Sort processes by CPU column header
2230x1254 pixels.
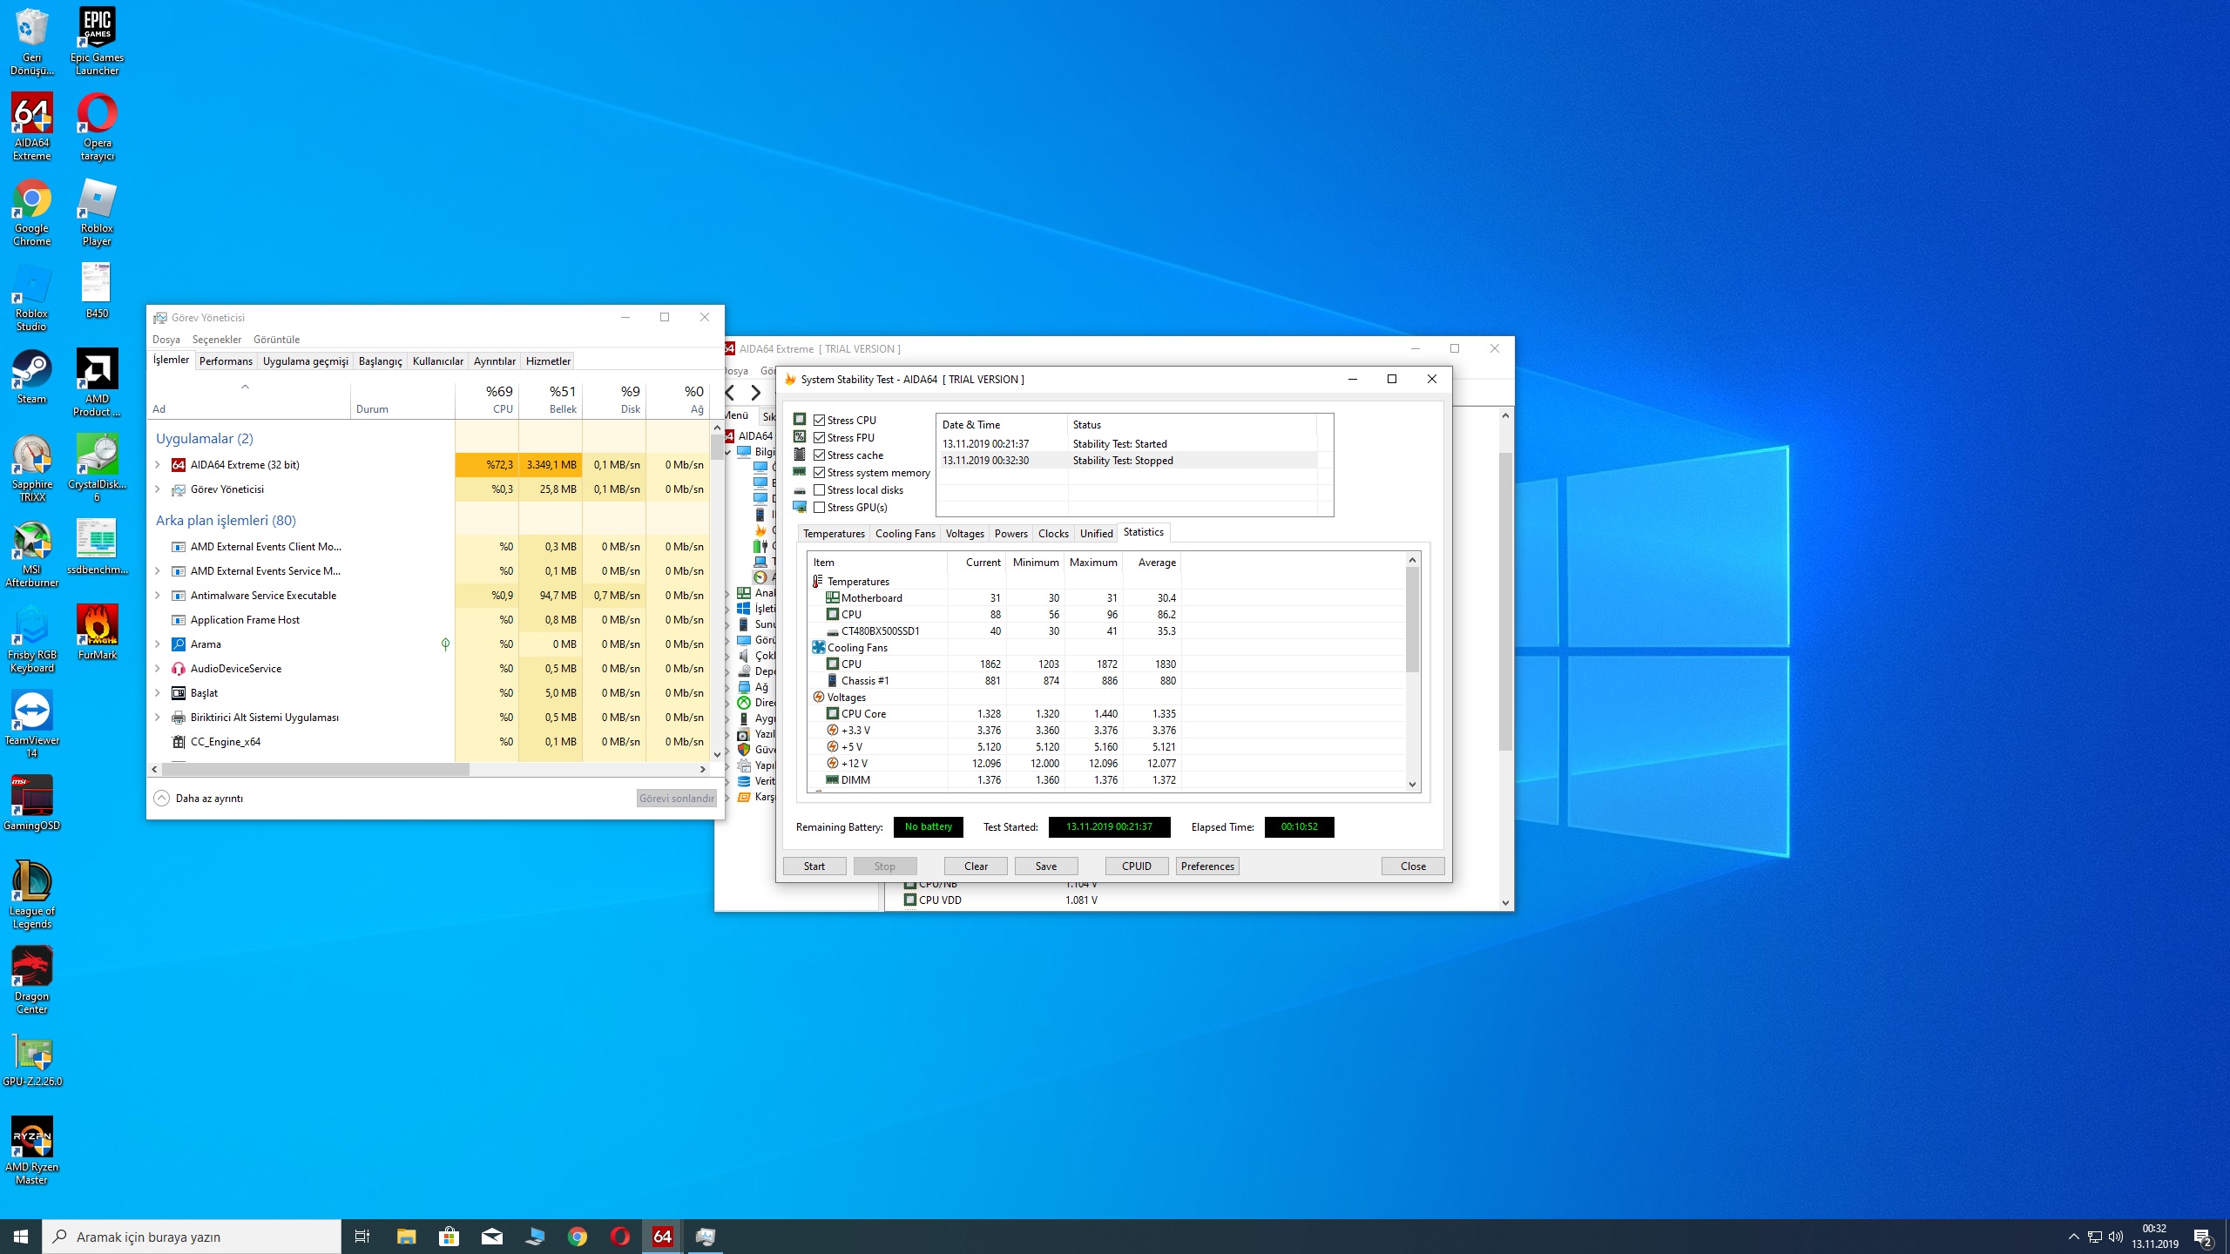click(487, 400)
